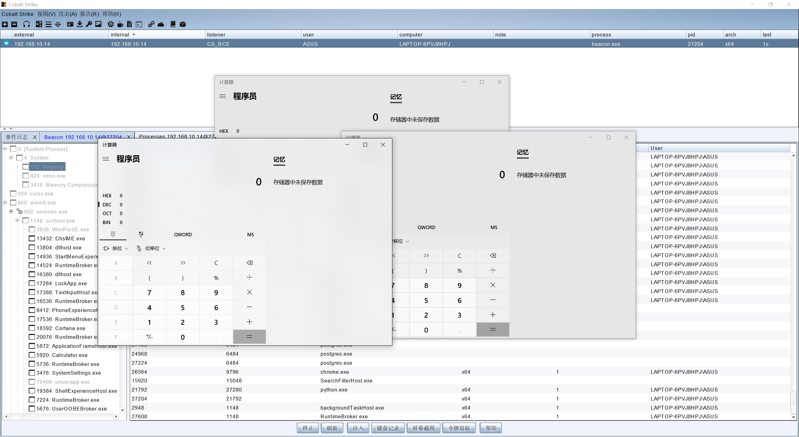Collapse the 992: services.exe tree node
This screenshot has width=799, height=437.
[x=11, y=211]
